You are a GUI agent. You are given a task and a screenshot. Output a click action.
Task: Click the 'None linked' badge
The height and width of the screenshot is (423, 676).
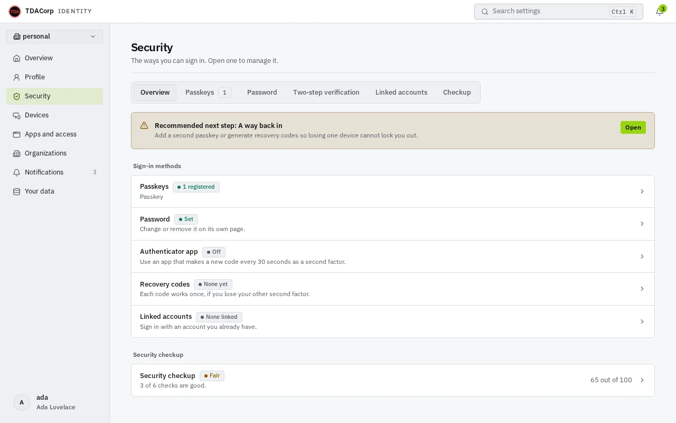(219, 317)
